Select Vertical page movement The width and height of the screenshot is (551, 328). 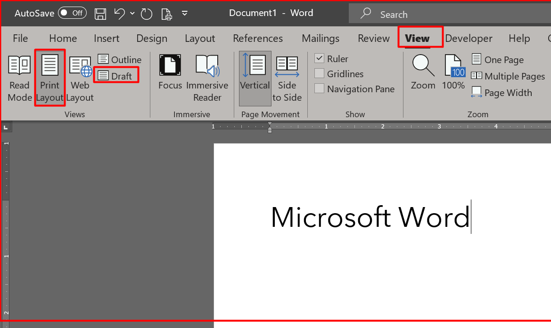tap(255, 78)
